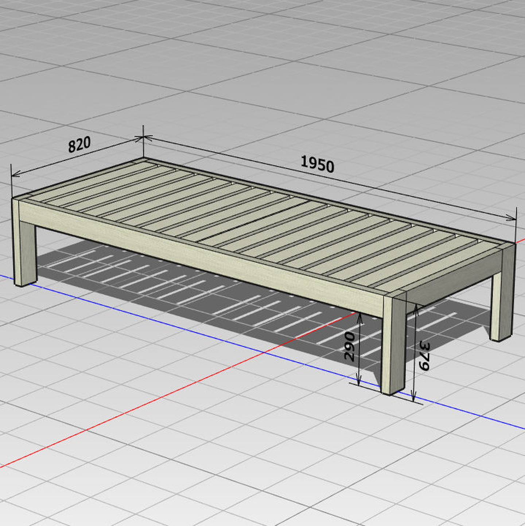Select the 820 width dimension label
This screenshot has height=526, width=525.
pyautogui.click(x=79, y=144)
